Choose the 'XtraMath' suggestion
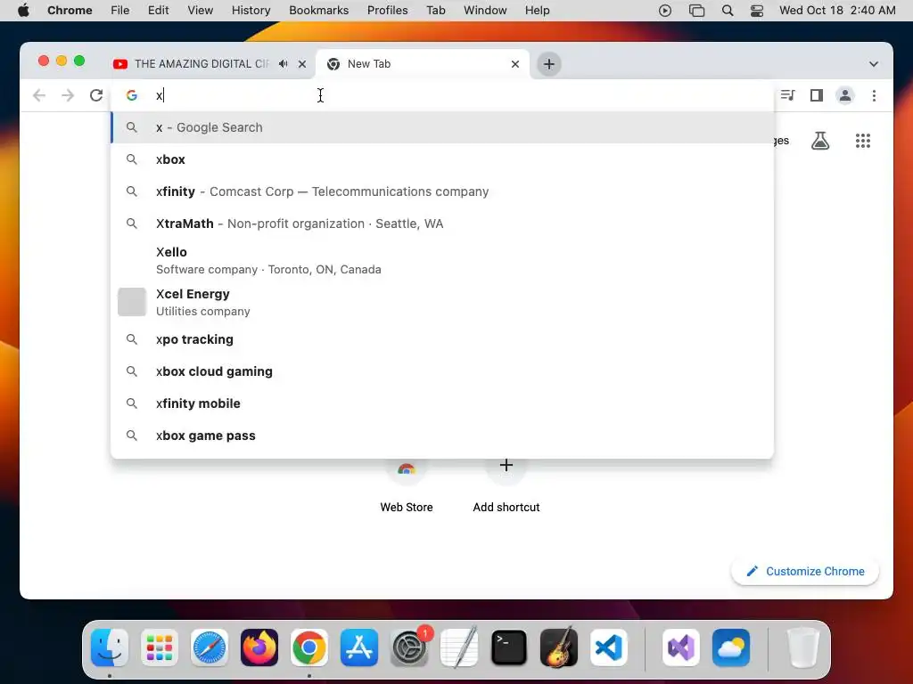913x684 pixels. 442,224
